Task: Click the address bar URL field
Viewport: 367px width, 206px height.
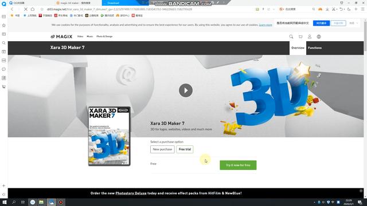Action: 119,9
